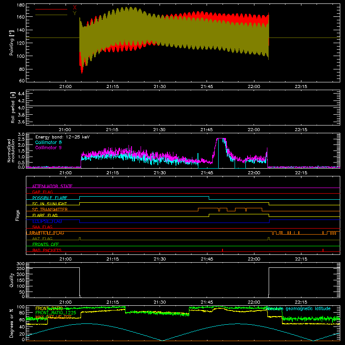Click the BAD_PACKETS spike after 22:15
Image resolution: width=345 pixels, height=345 pixels.
click(323, 250)
